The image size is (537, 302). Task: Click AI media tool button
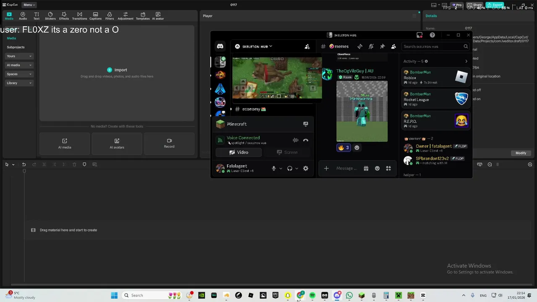point(65,143)
